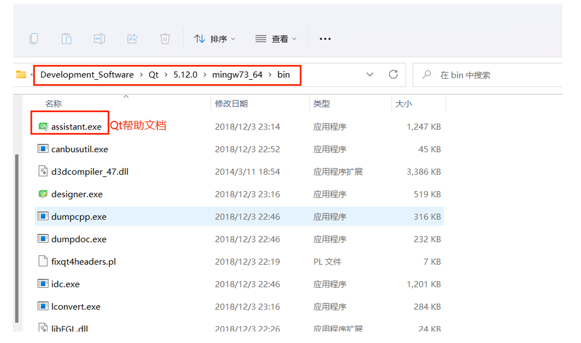Image resolution: width=581 pixels, height=343 pixels.
Task: Select the idc.exe file name
Action: click(65, 284)
